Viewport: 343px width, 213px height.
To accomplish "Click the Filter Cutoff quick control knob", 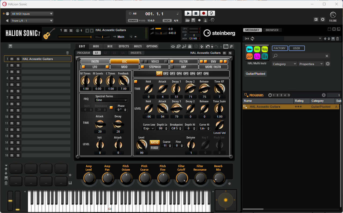I will [x=181, y=178].
